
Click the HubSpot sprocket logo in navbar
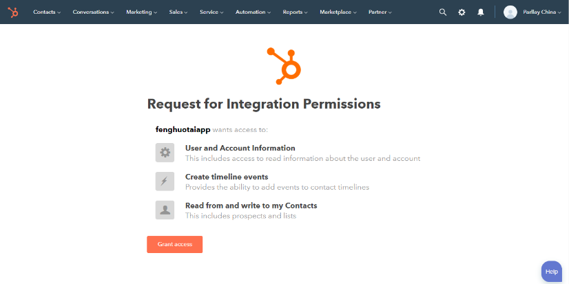click(13, 12)
